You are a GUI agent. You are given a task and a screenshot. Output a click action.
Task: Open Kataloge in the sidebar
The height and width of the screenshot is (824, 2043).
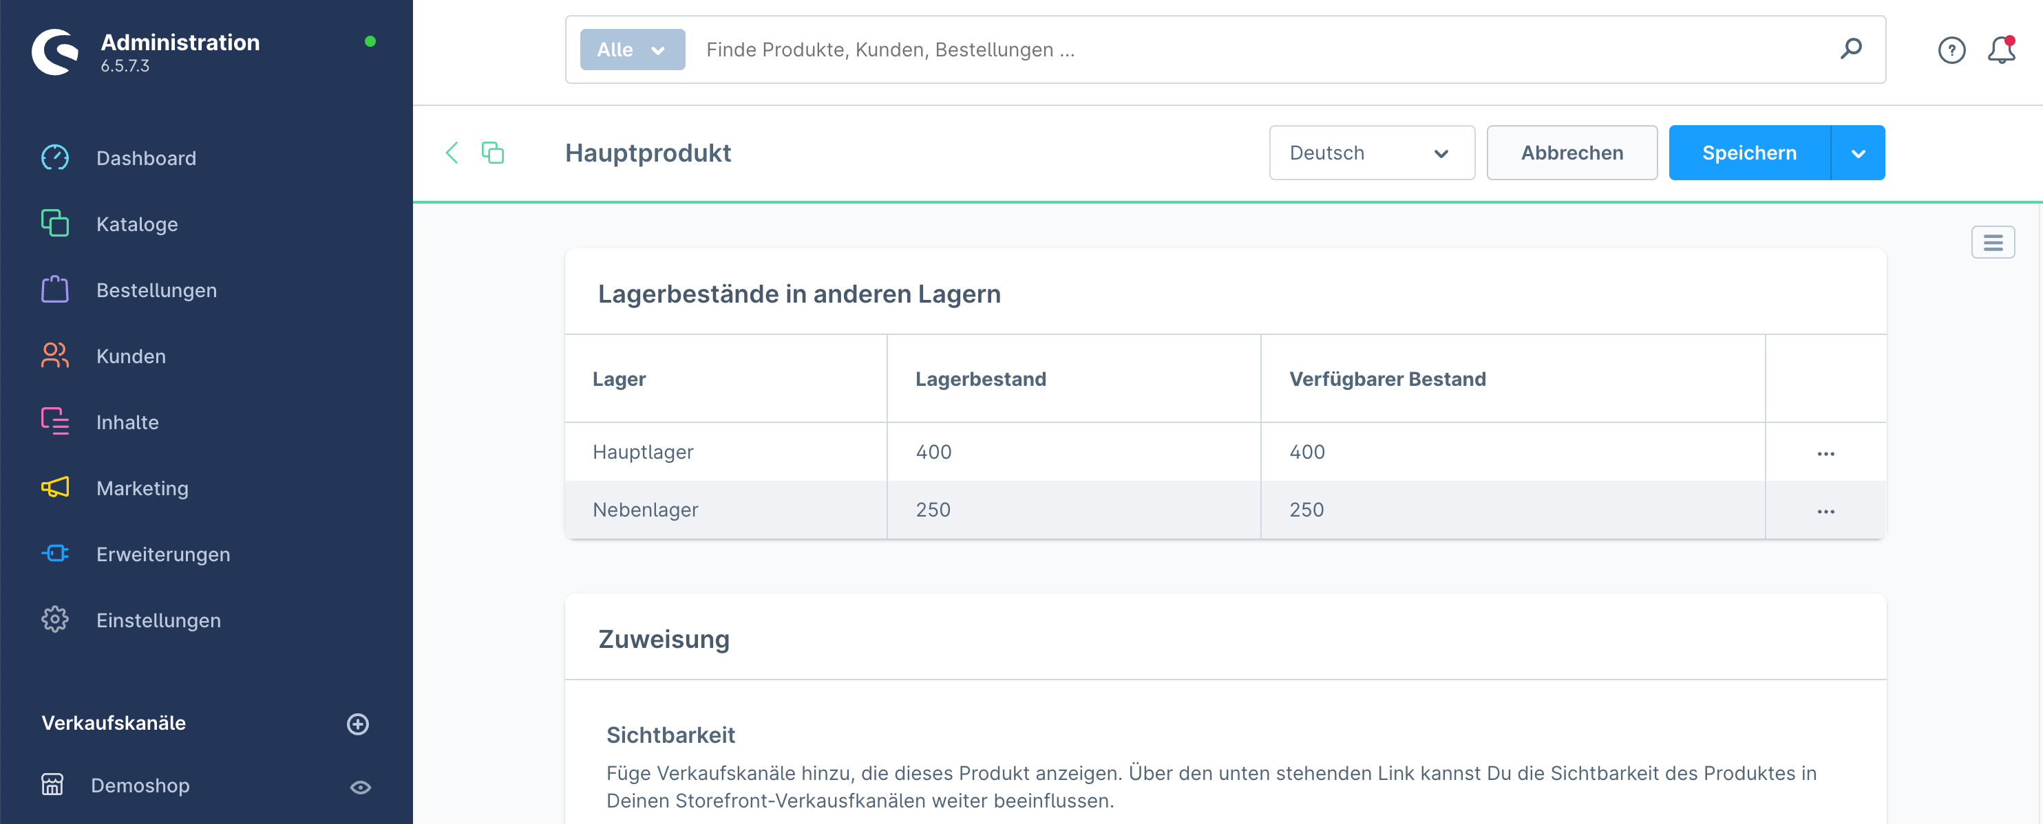tap(136, 224)
